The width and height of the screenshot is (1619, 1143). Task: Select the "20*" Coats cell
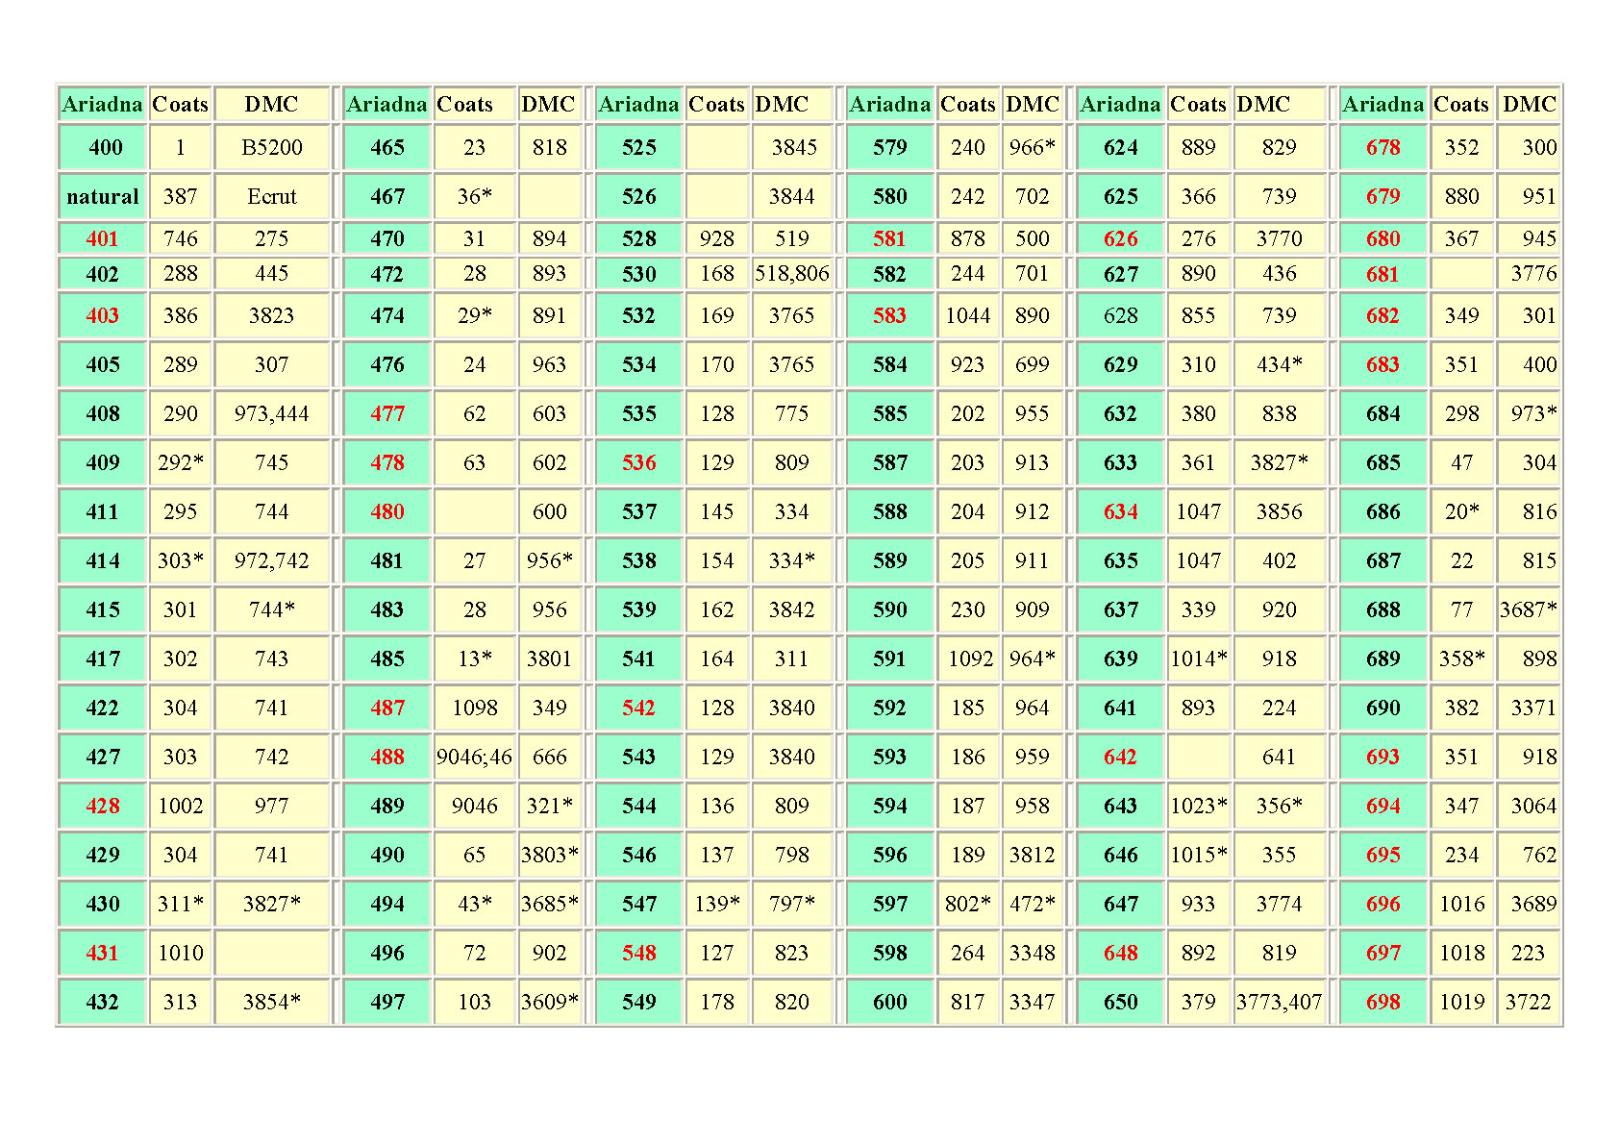[1462, 512]
